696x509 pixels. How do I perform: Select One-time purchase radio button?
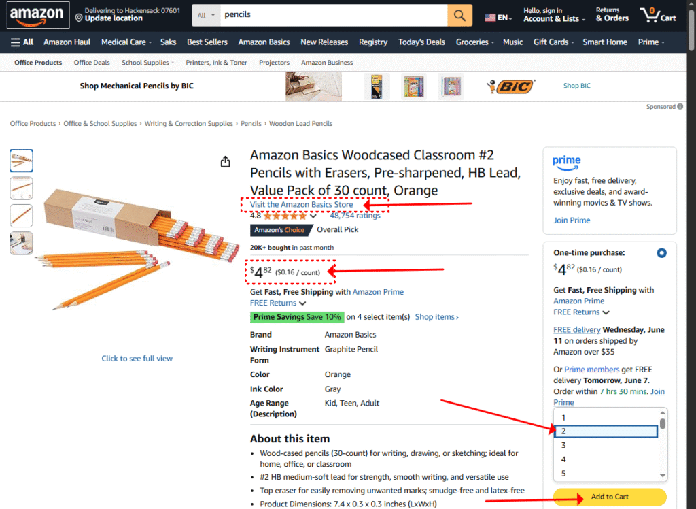[x=661, y=252]
